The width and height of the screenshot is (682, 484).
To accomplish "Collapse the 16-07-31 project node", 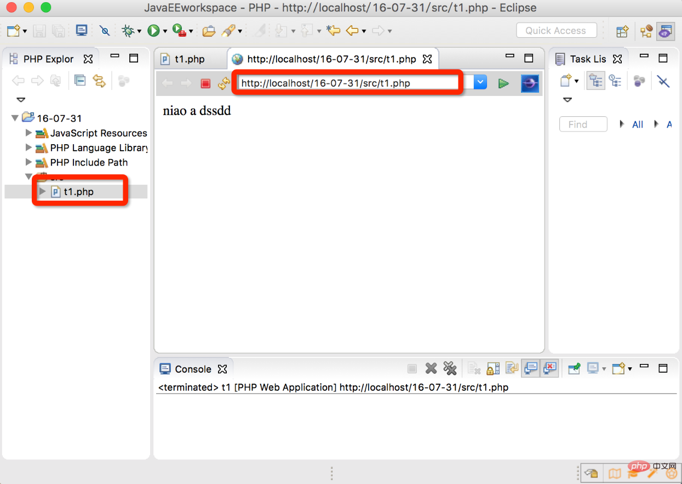I will (15, 118).
